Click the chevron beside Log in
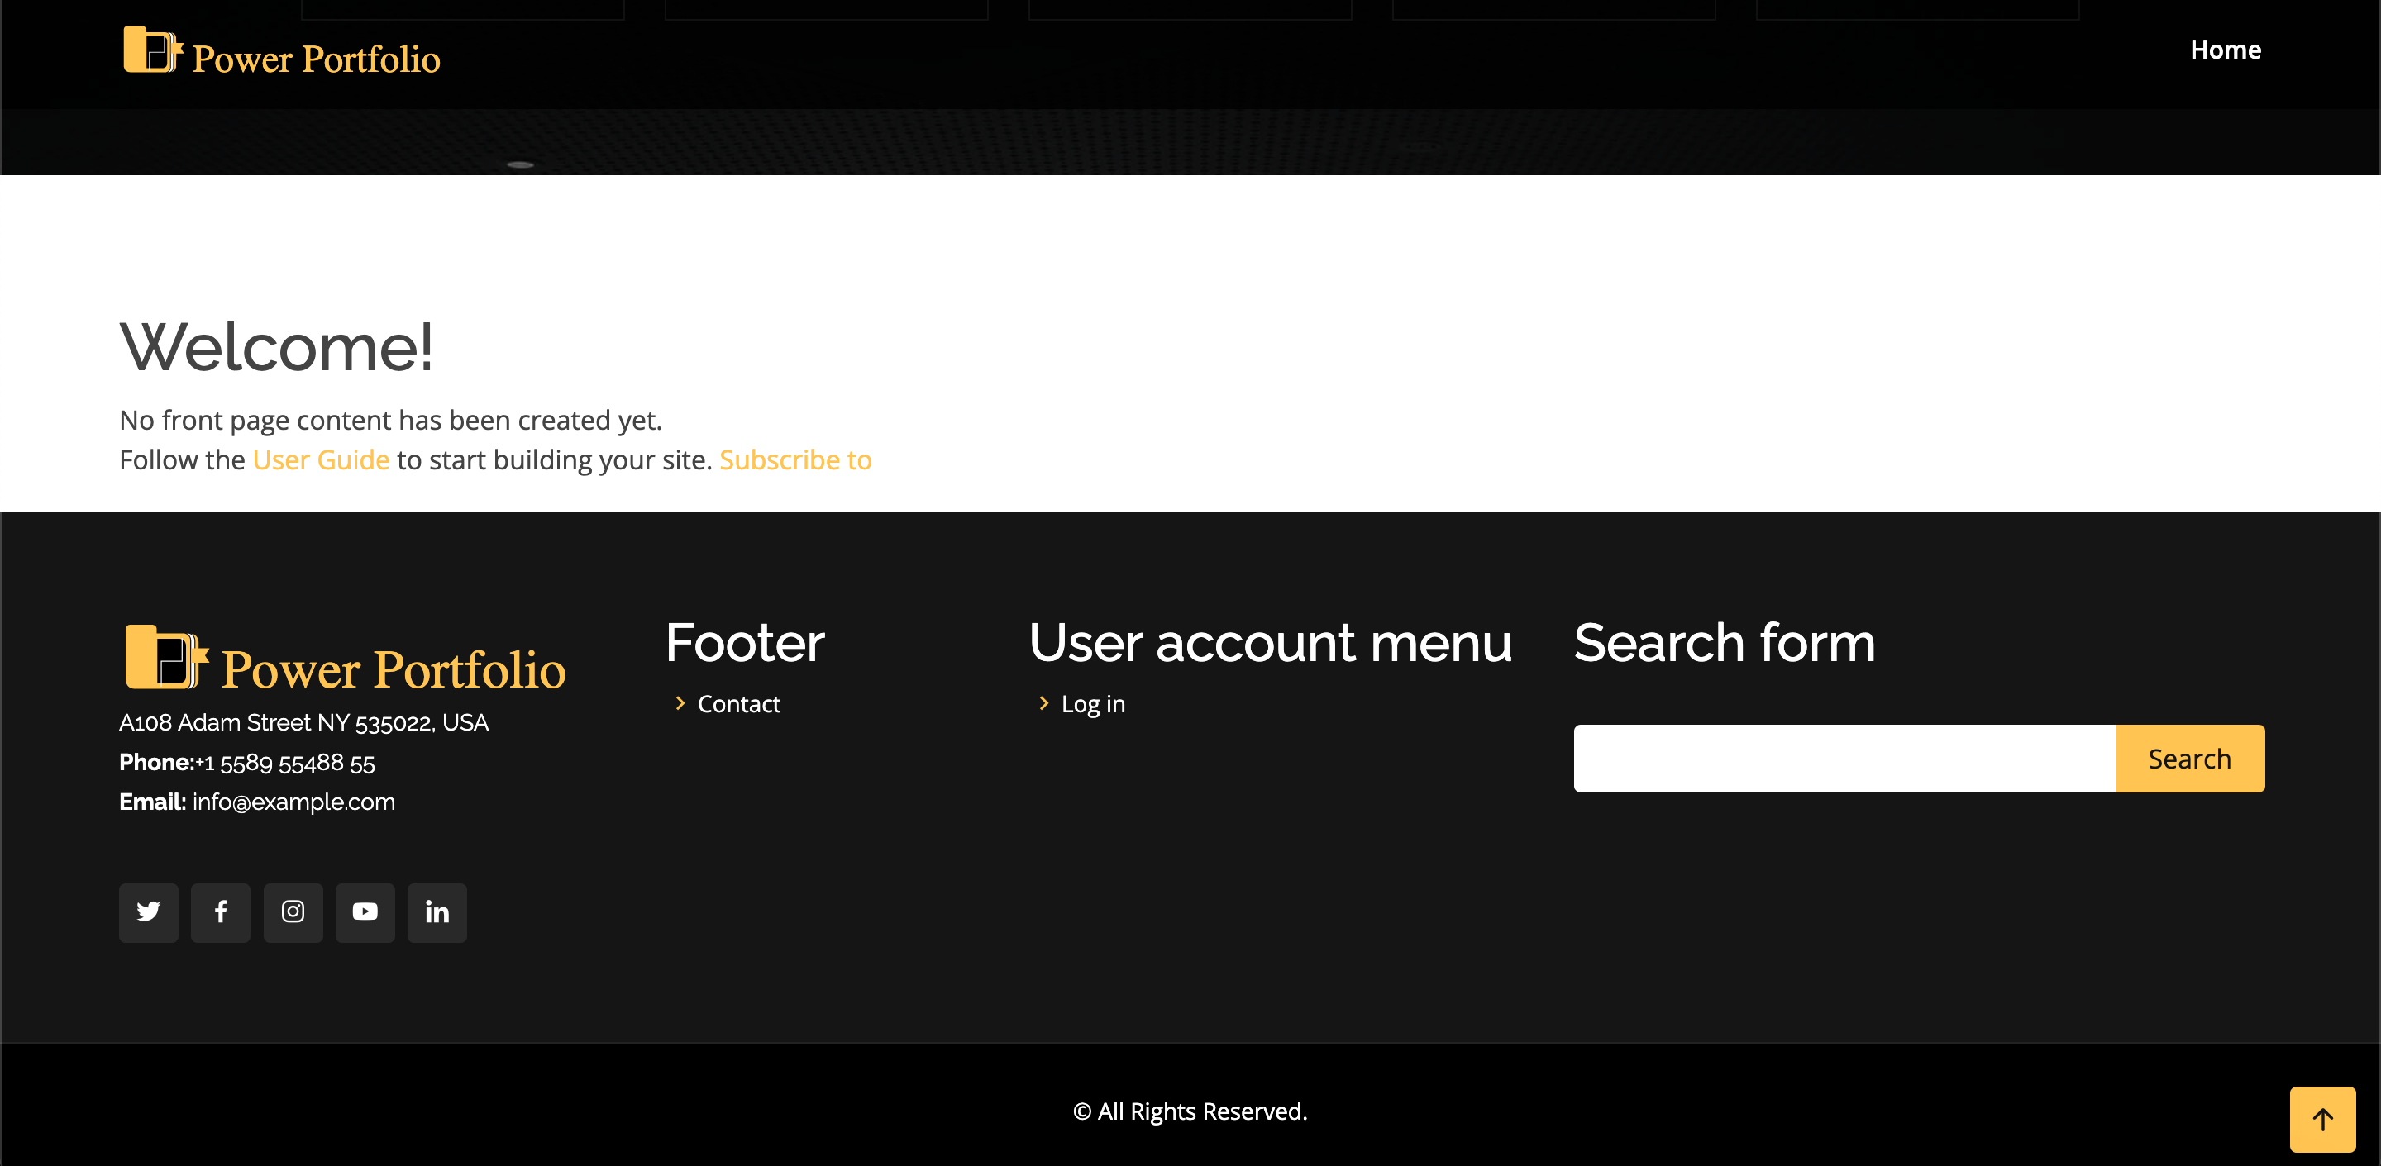The height and width of the screenshot is (1166, 2381). click(x=1043, y=703)
